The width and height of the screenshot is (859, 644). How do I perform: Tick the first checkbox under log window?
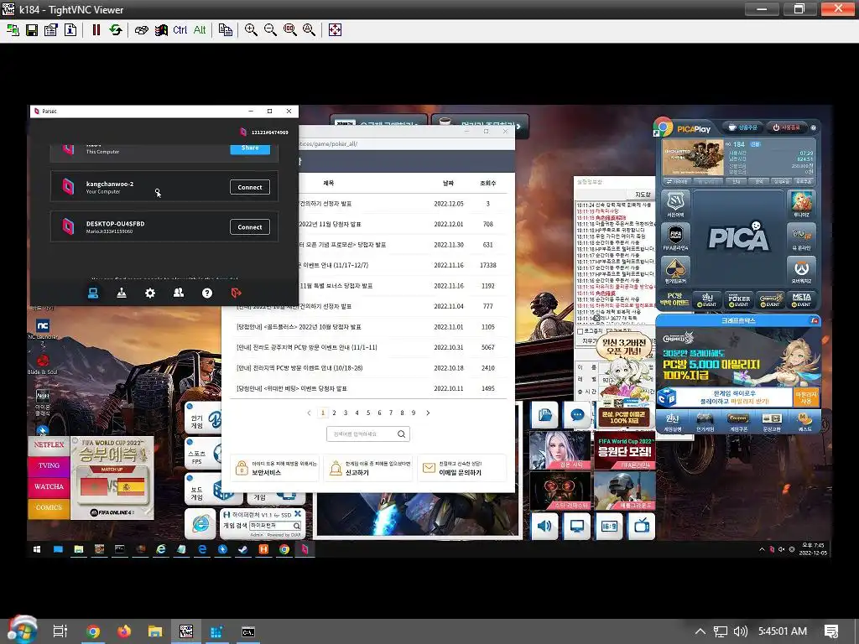point(580,331)
